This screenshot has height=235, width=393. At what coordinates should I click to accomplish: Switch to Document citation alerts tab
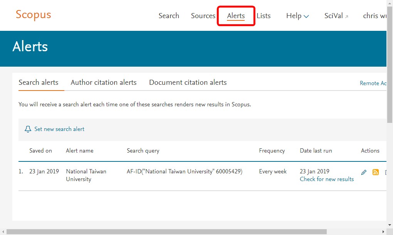[x=188, y=82]
